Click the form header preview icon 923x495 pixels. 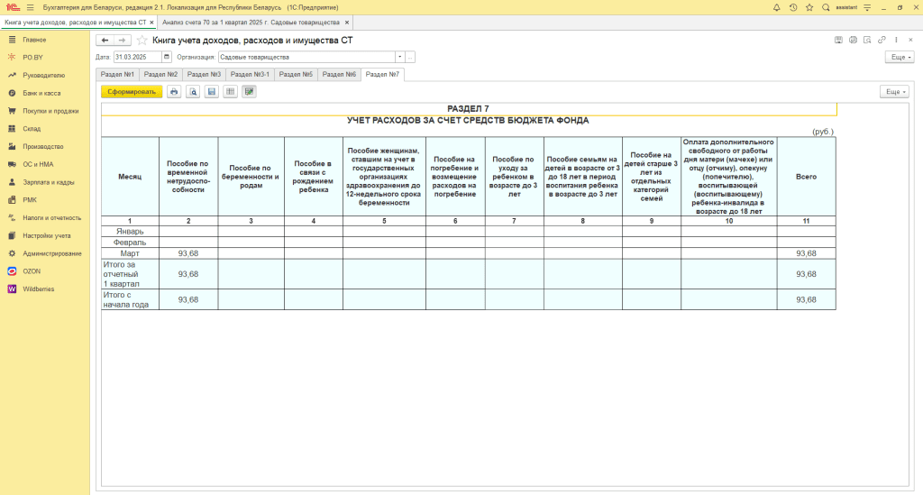(x=867, y=40)
